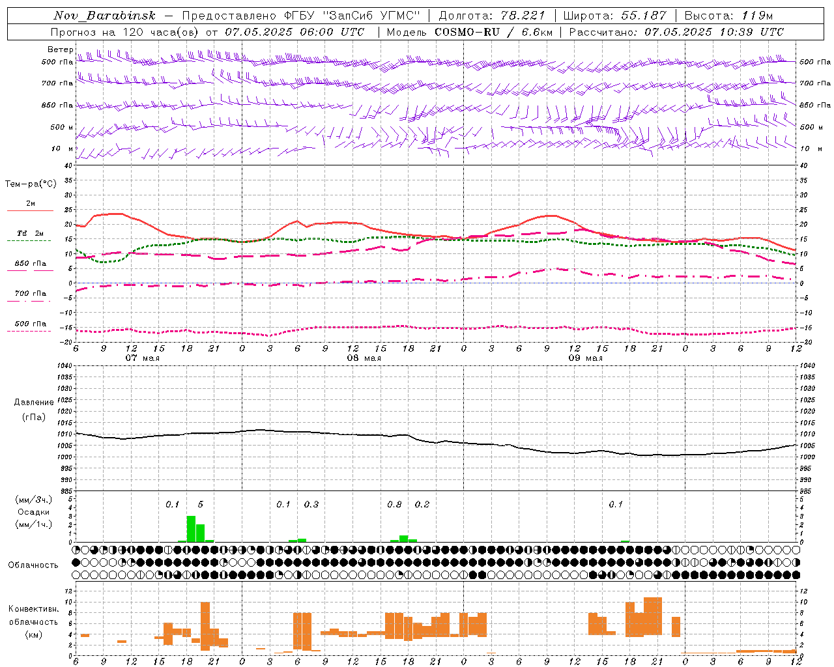Click the 10 м wind level label on left

[63, 149]
